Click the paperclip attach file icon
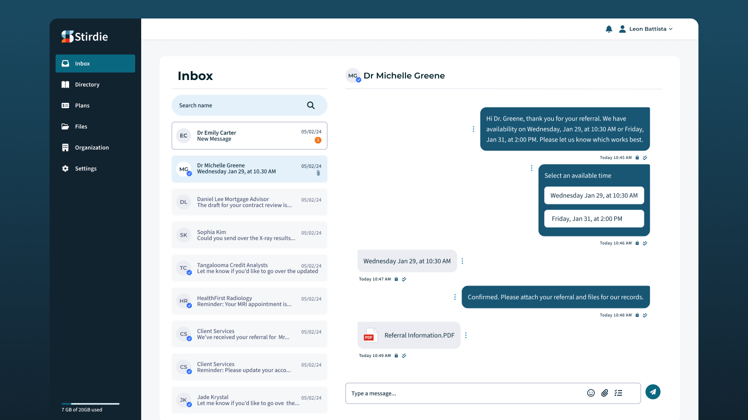This screenshot has height=420, width=748. 605,393
